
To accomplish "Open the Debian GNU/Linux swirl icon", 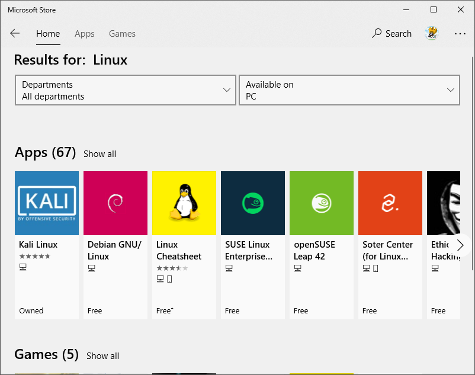I will coord(115,203).
